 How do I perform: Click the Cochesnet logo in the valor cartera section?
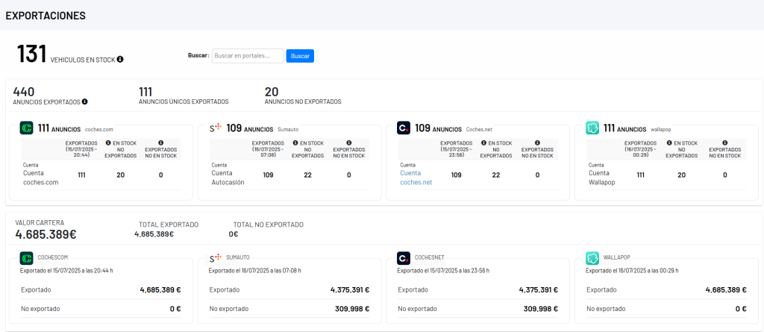click(x=404, y=258)
